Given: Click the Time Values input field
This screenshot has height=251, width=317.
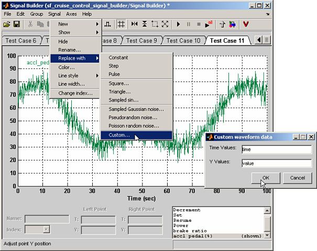Looking at the screenshot, I should click(276, 150).
